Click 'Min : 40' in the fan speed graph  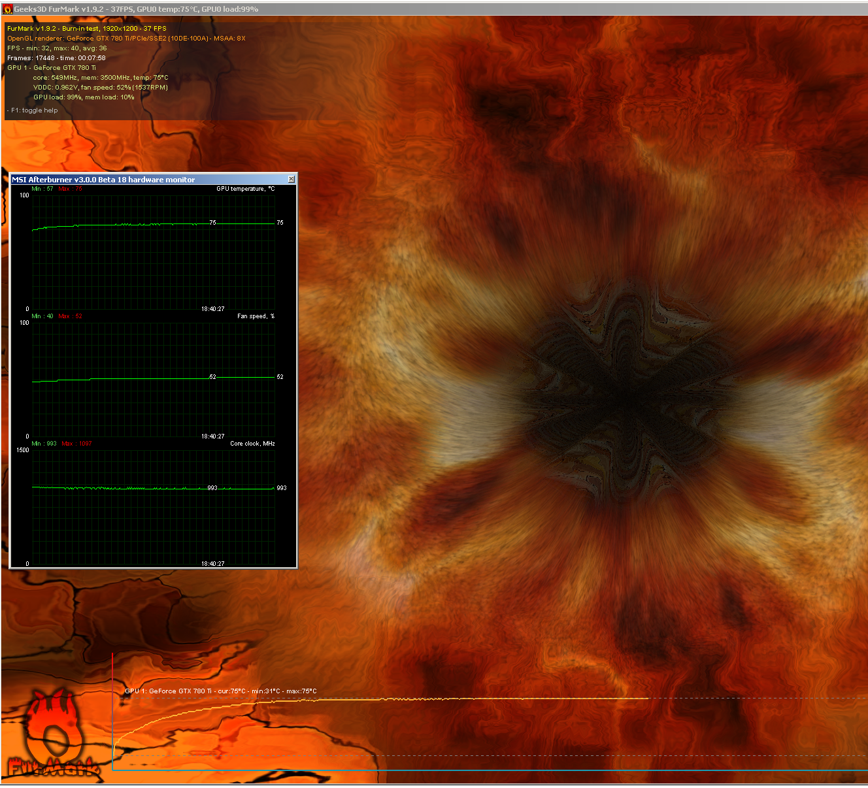pyautogui.click(x=42, y=316)
